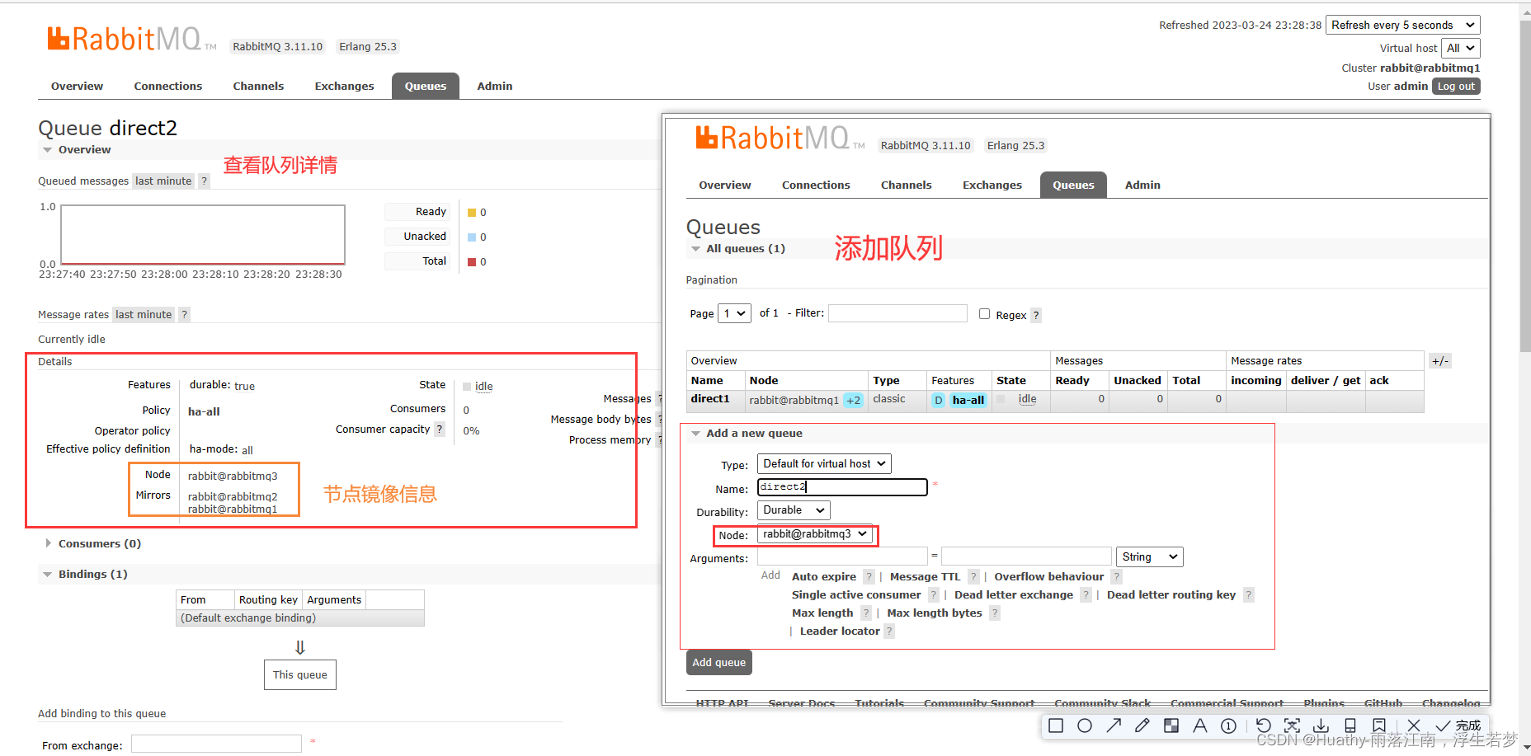Click the new queue Name field
This screenshot has height=756, width=1531.
click(842, 487)
